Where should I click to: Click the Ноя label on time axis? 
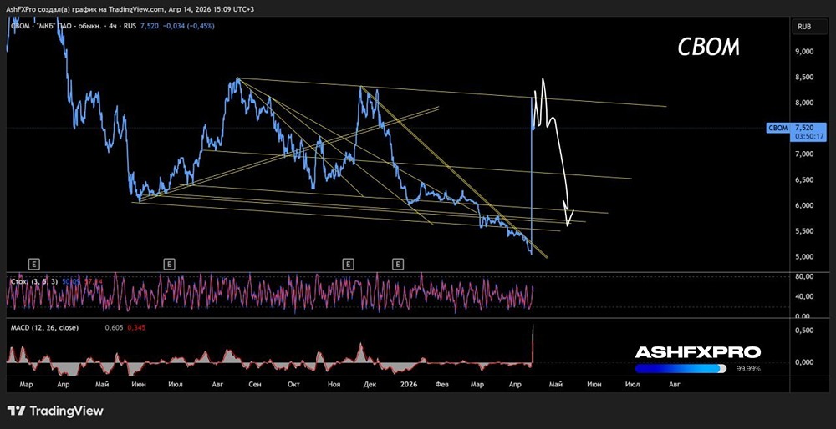(334, 384)
